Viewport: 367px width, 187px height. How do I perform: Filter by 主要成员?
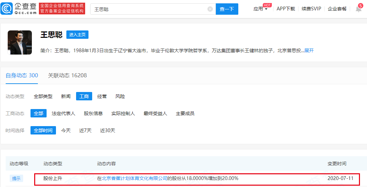[x=185, y=113]
